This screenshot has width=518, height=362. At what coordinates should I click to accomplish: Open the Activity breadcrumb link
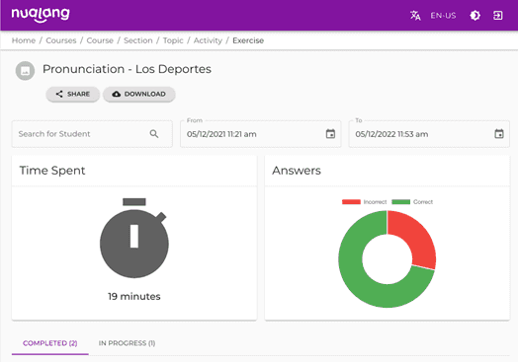coord(208,40)
